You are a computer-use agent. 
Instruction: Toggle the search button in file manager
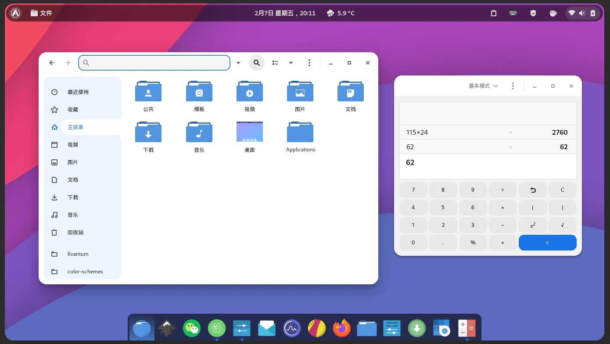point(257,63)
